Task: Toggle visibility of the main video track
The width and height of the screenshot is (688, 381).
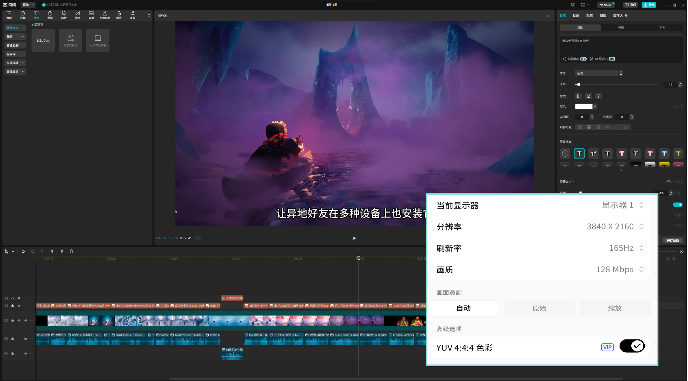Action: 19,320
